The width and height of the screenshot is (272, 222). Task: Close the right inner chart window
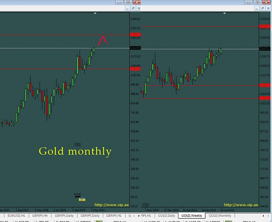pyautogui.click(x=268, y=8)
